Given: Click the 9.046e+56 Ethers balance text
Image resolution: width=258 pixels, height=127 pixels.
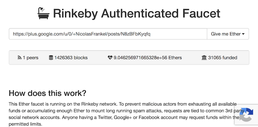Looking at the screenshot, I should point(148,58).
